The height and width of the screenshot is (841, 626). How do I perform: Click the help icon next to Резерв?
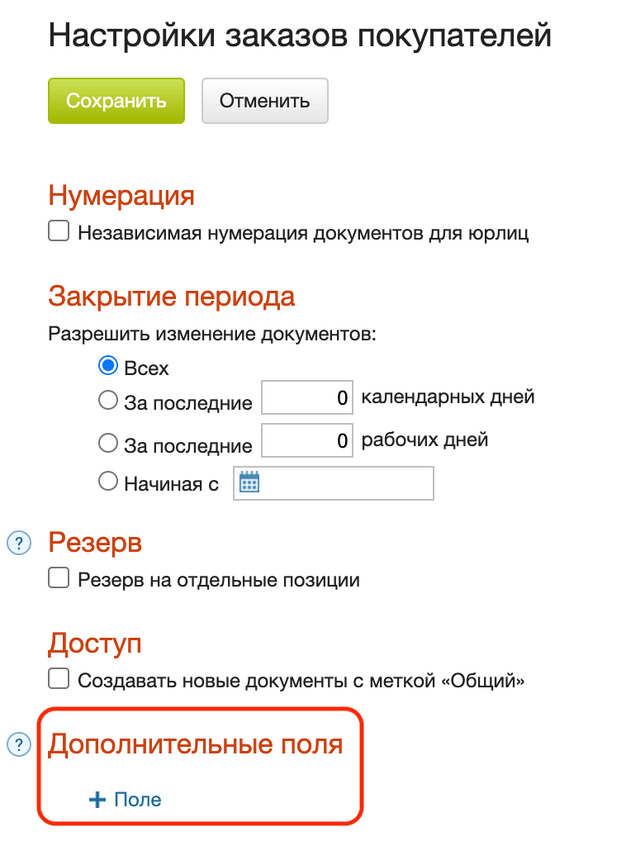pyautogui.click(x=18, y=541)
